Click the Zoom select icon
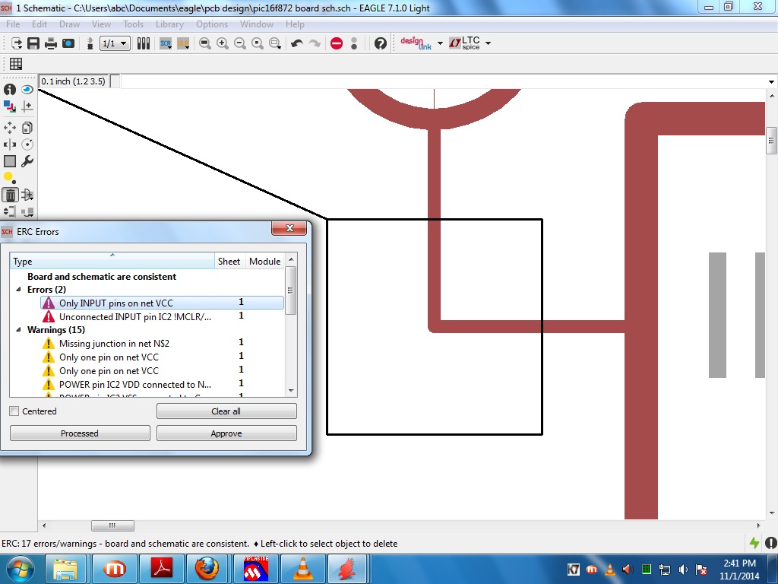Screen dimensions: 778x584 tap(275, 43)
